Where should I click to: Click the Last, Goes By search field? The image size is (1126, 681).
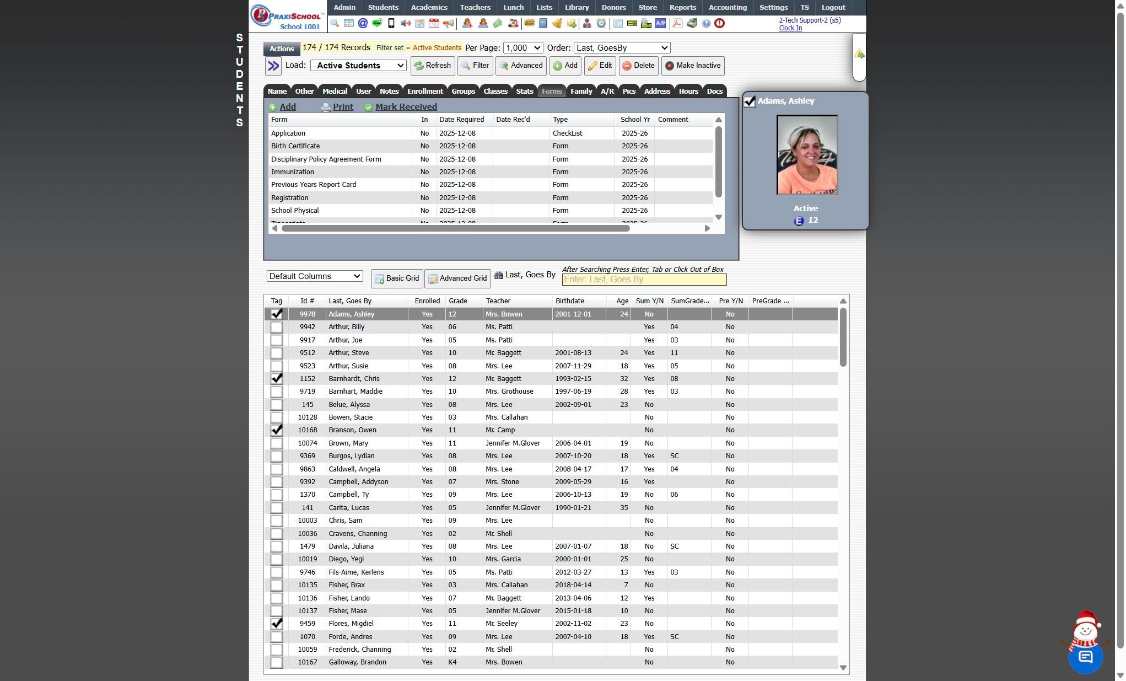pyautogui.click(x=644, y=280)
